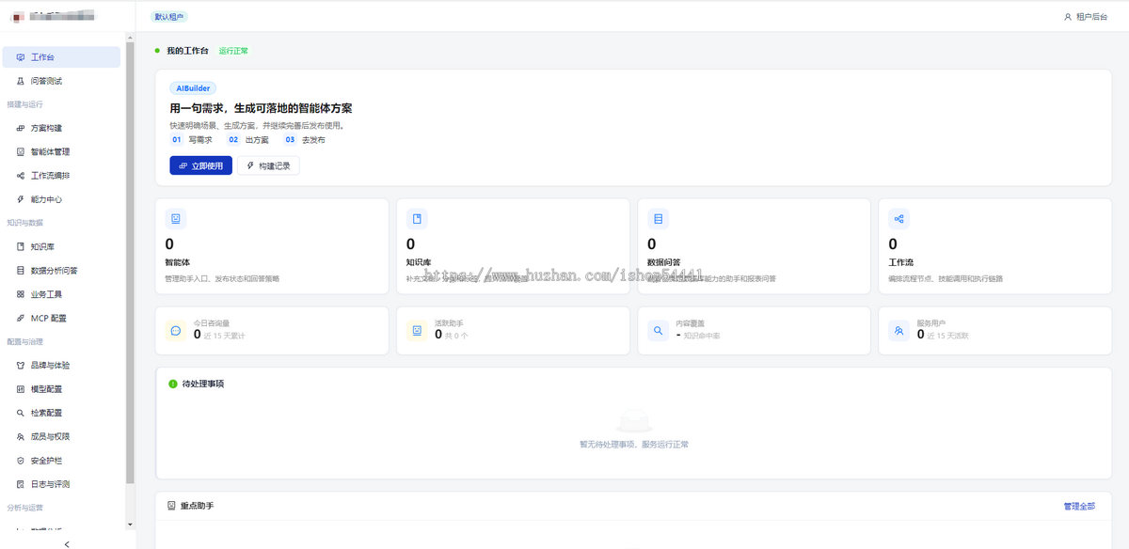
Task: Click the 智能体 stat card icon
Action: tap(176, 219)
